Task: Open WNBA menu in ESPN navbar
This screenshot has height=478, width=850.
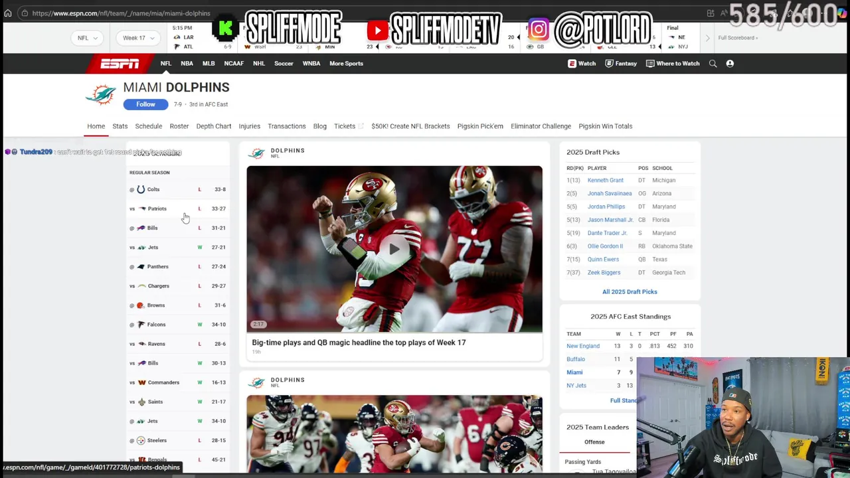Action: click(311, 64)
